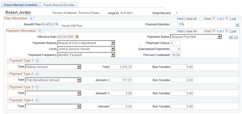Screen dimensions: 242x114
Task: Click the Pension Payee text
Action: [89, 13]
